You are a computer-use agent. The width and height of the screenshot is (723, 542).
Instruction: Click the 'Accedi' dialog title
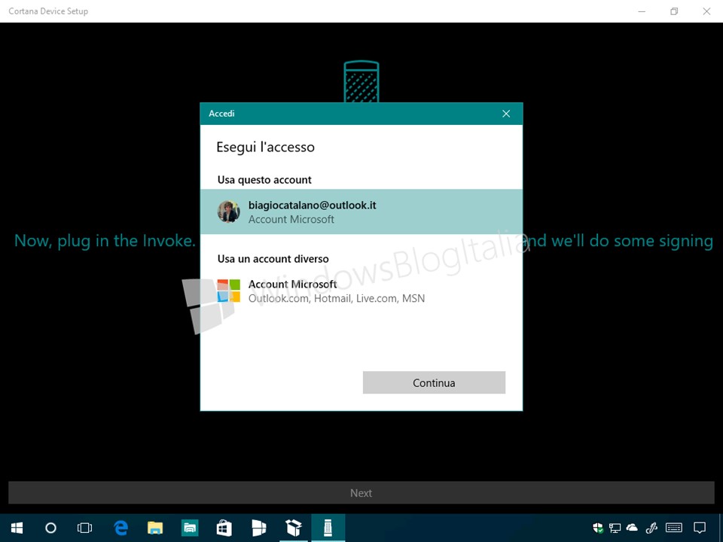click(221, 114)
